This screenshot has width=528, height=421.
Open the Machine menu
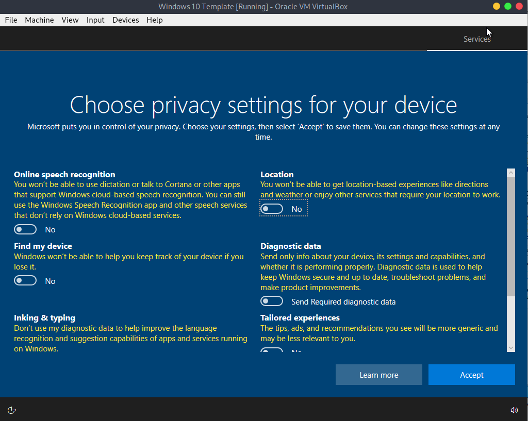[39, 20]
